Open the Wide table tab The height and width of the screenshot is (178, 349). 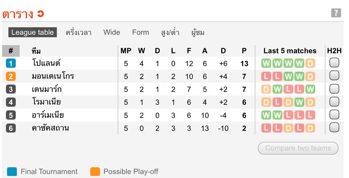112,32
